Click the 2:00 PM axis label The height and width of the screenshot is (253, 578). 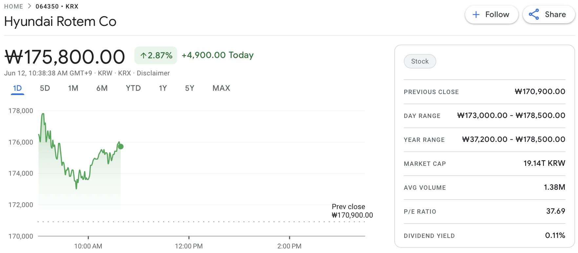click(289, 246)
